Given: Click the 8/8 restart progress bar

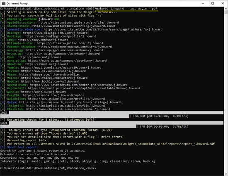Looking at the screenshot, I should 112,125.
